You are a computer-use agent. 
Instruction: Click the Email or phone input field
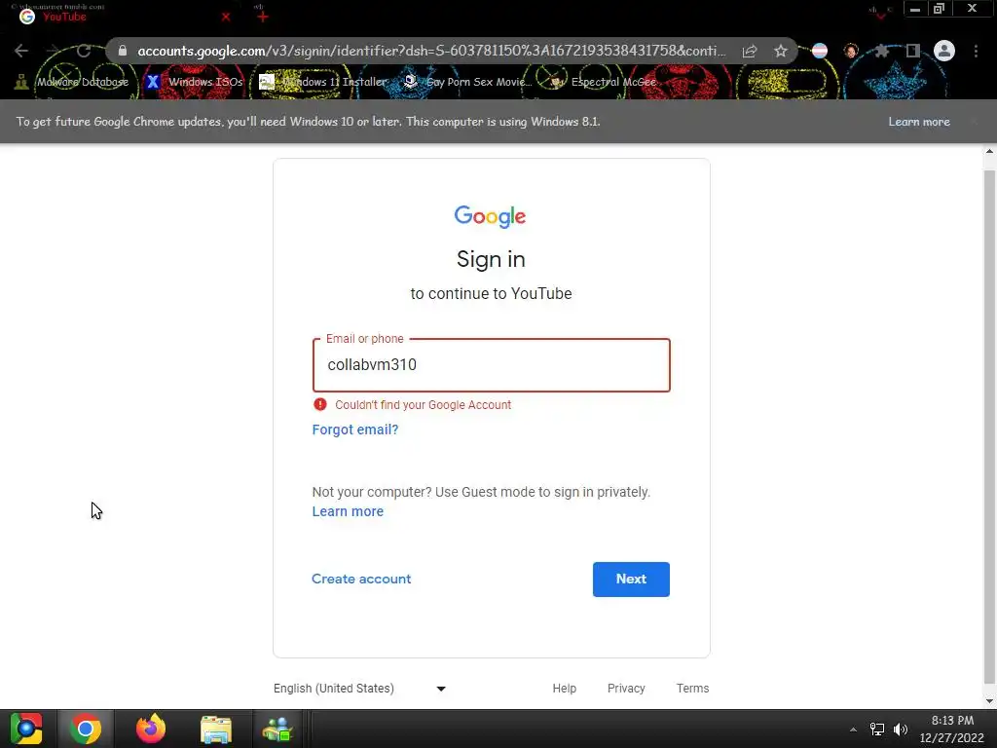[492, 365]
